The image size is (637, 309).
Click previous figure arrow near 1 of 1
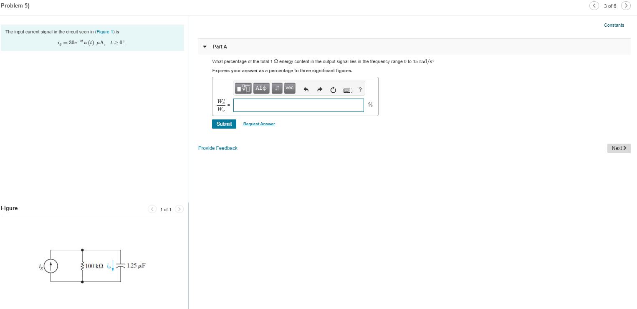152,209
